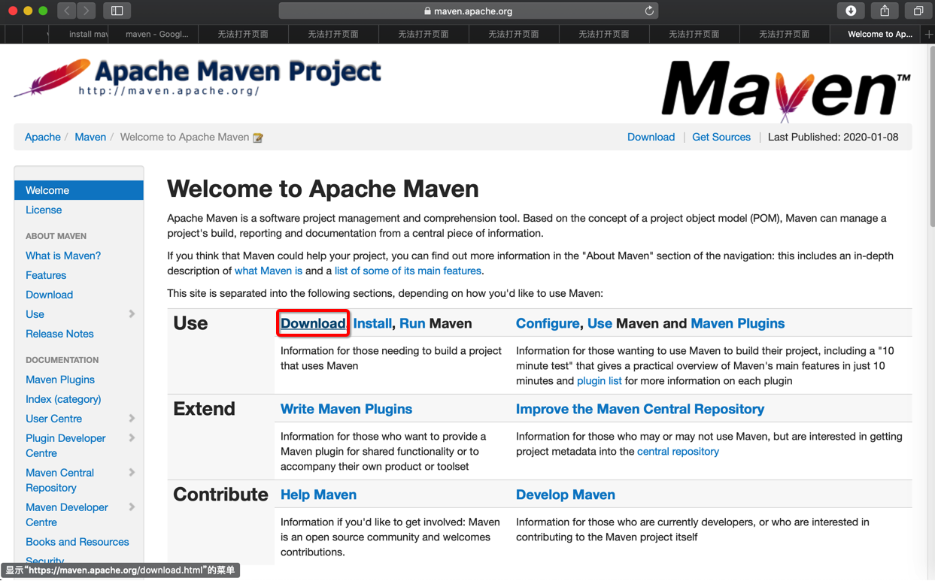This screenshot has height=581, width=935.
Task: Expand the Use sidebar submenu arrow
Action: (x=132, y=314)
